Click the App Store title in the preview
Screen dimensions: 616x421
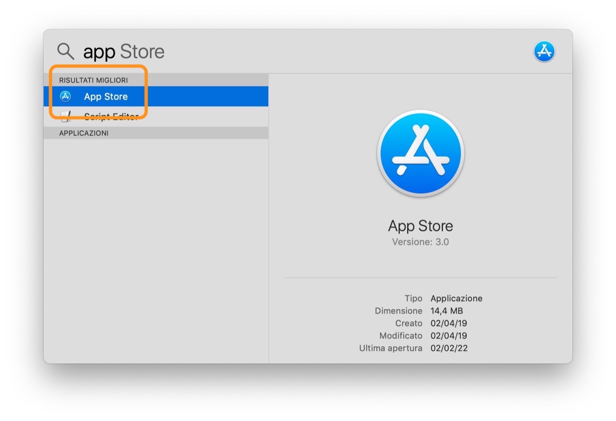click(421, 226)
